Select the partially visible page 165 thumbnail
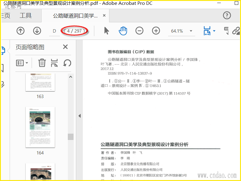The image size is (241, 181). (x=40, y=172)
